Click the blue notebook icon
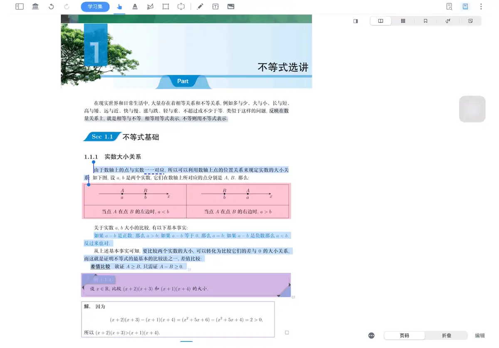 (x=465, y=7)
